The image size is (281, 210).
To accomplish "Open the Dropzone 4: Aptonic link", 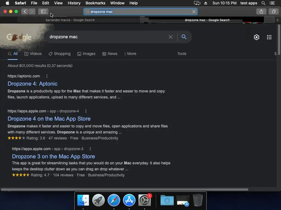I will [33, 84].
